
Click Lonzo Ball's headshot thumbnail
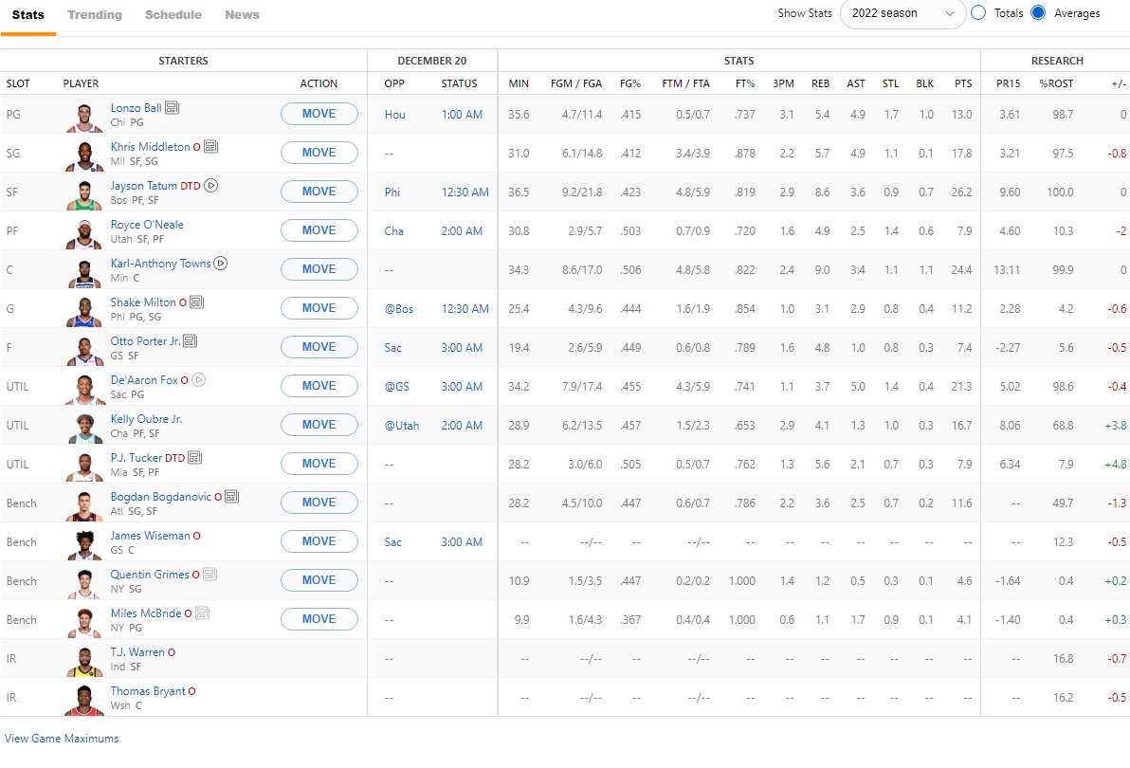pos(84,117)
